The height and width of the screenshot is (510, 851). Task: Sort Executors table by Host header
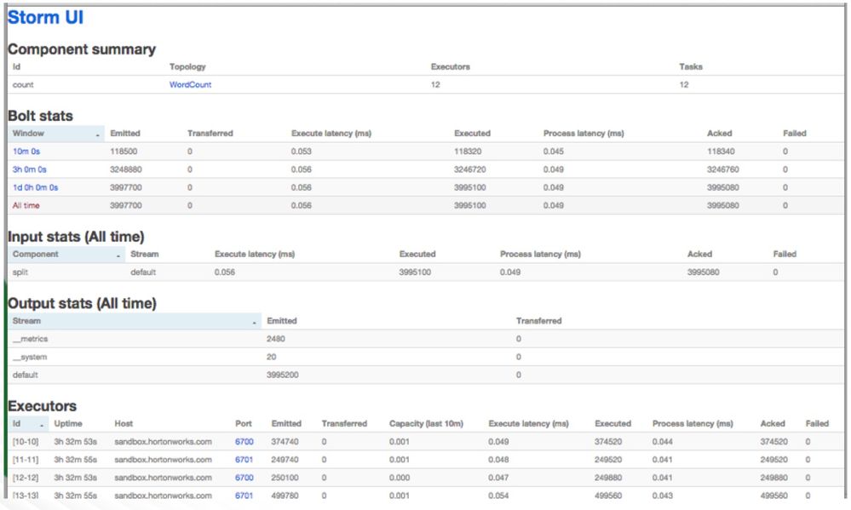[x=124, y=424]
